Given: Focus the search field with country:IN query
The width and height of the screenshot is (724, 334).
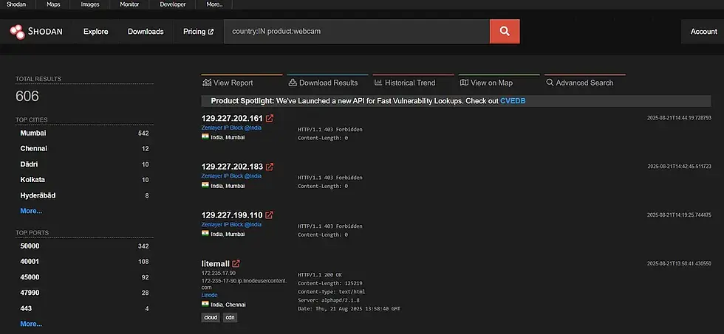Looking at the screenshot, I should 356,31.
